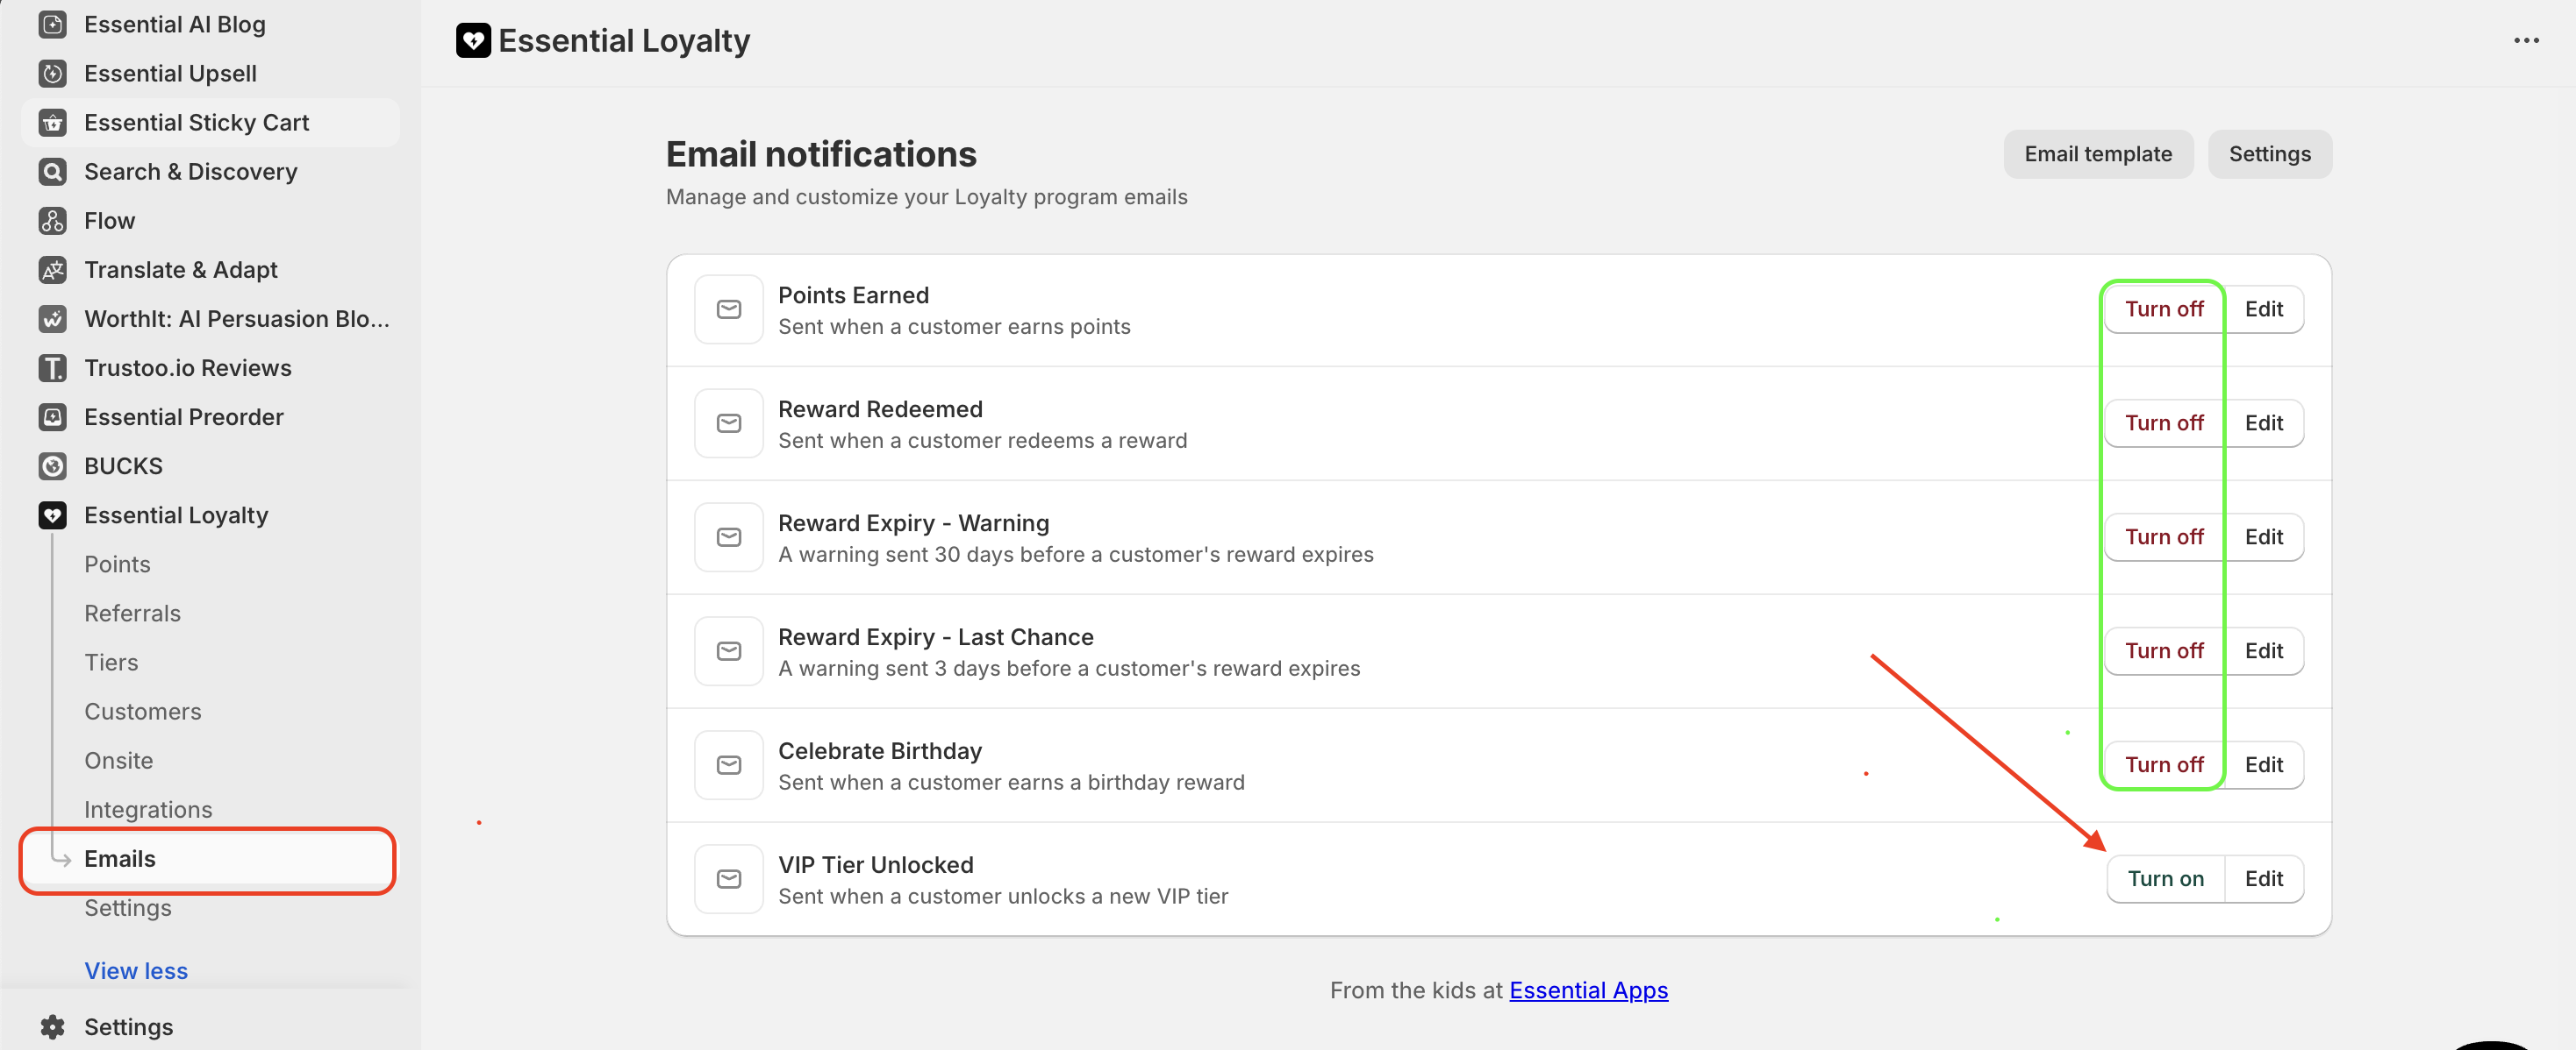Viewport: 2576px width, 1050px height.
Task: Click the Essential Preorder icon
Action: pyautogui.click(x=52, y=415)
